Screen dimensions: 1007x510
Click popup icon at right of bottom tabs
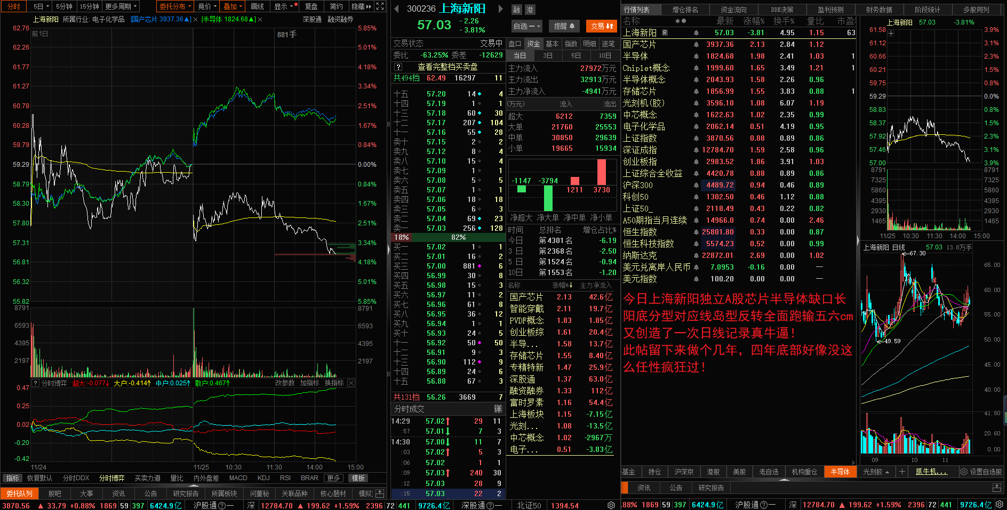(996, 488)
